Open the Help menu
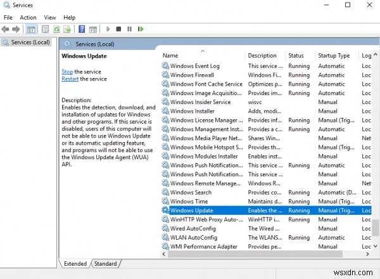The image size is (380, 279). [x=69, y=18]
